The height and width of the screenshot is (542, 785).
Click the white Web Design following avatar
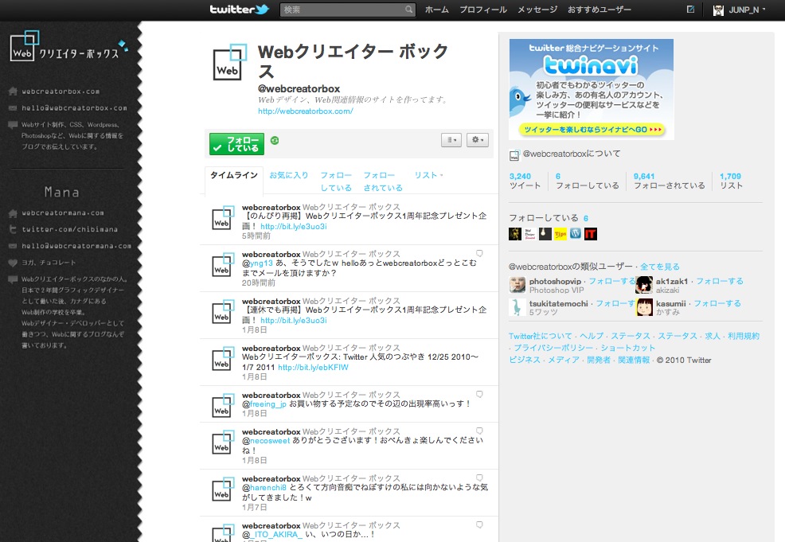pos(530,234)
